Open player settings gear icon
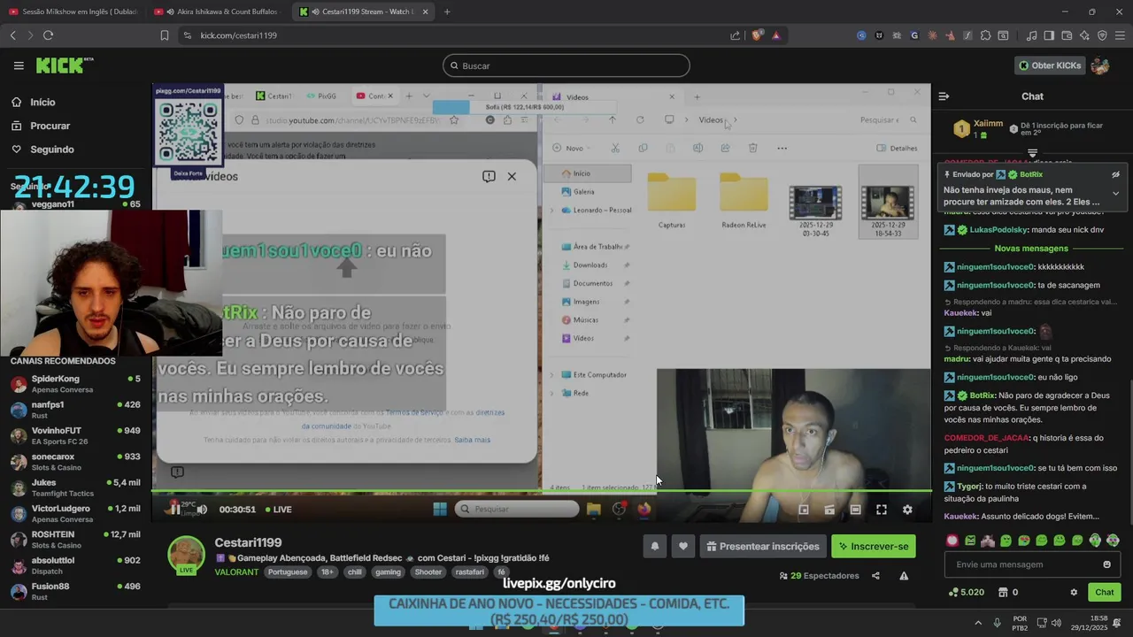The height and width of the screenshot is (637, 1133). [x=907, y=510]
